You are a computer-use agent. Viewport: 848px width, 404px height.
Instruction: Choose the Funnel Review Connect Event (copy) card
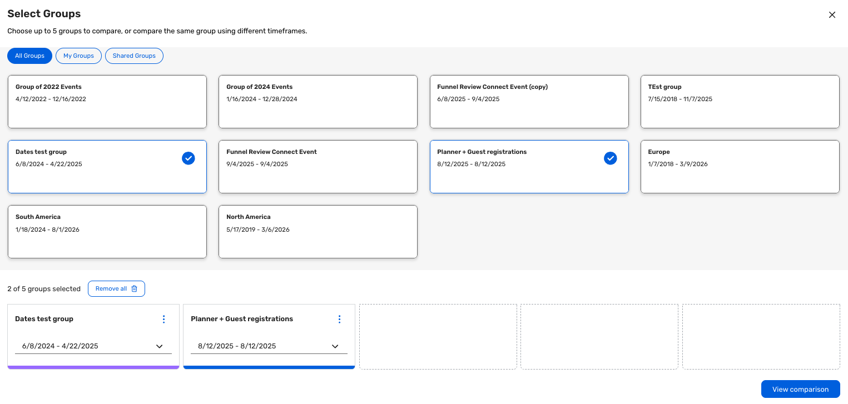pos(529,102)
